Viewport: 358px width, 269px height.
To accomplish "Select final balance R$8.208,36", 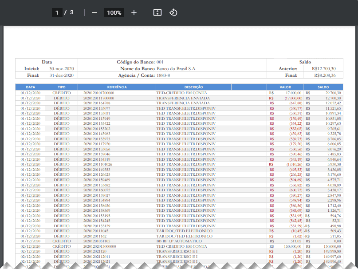I will pos(325,75).
